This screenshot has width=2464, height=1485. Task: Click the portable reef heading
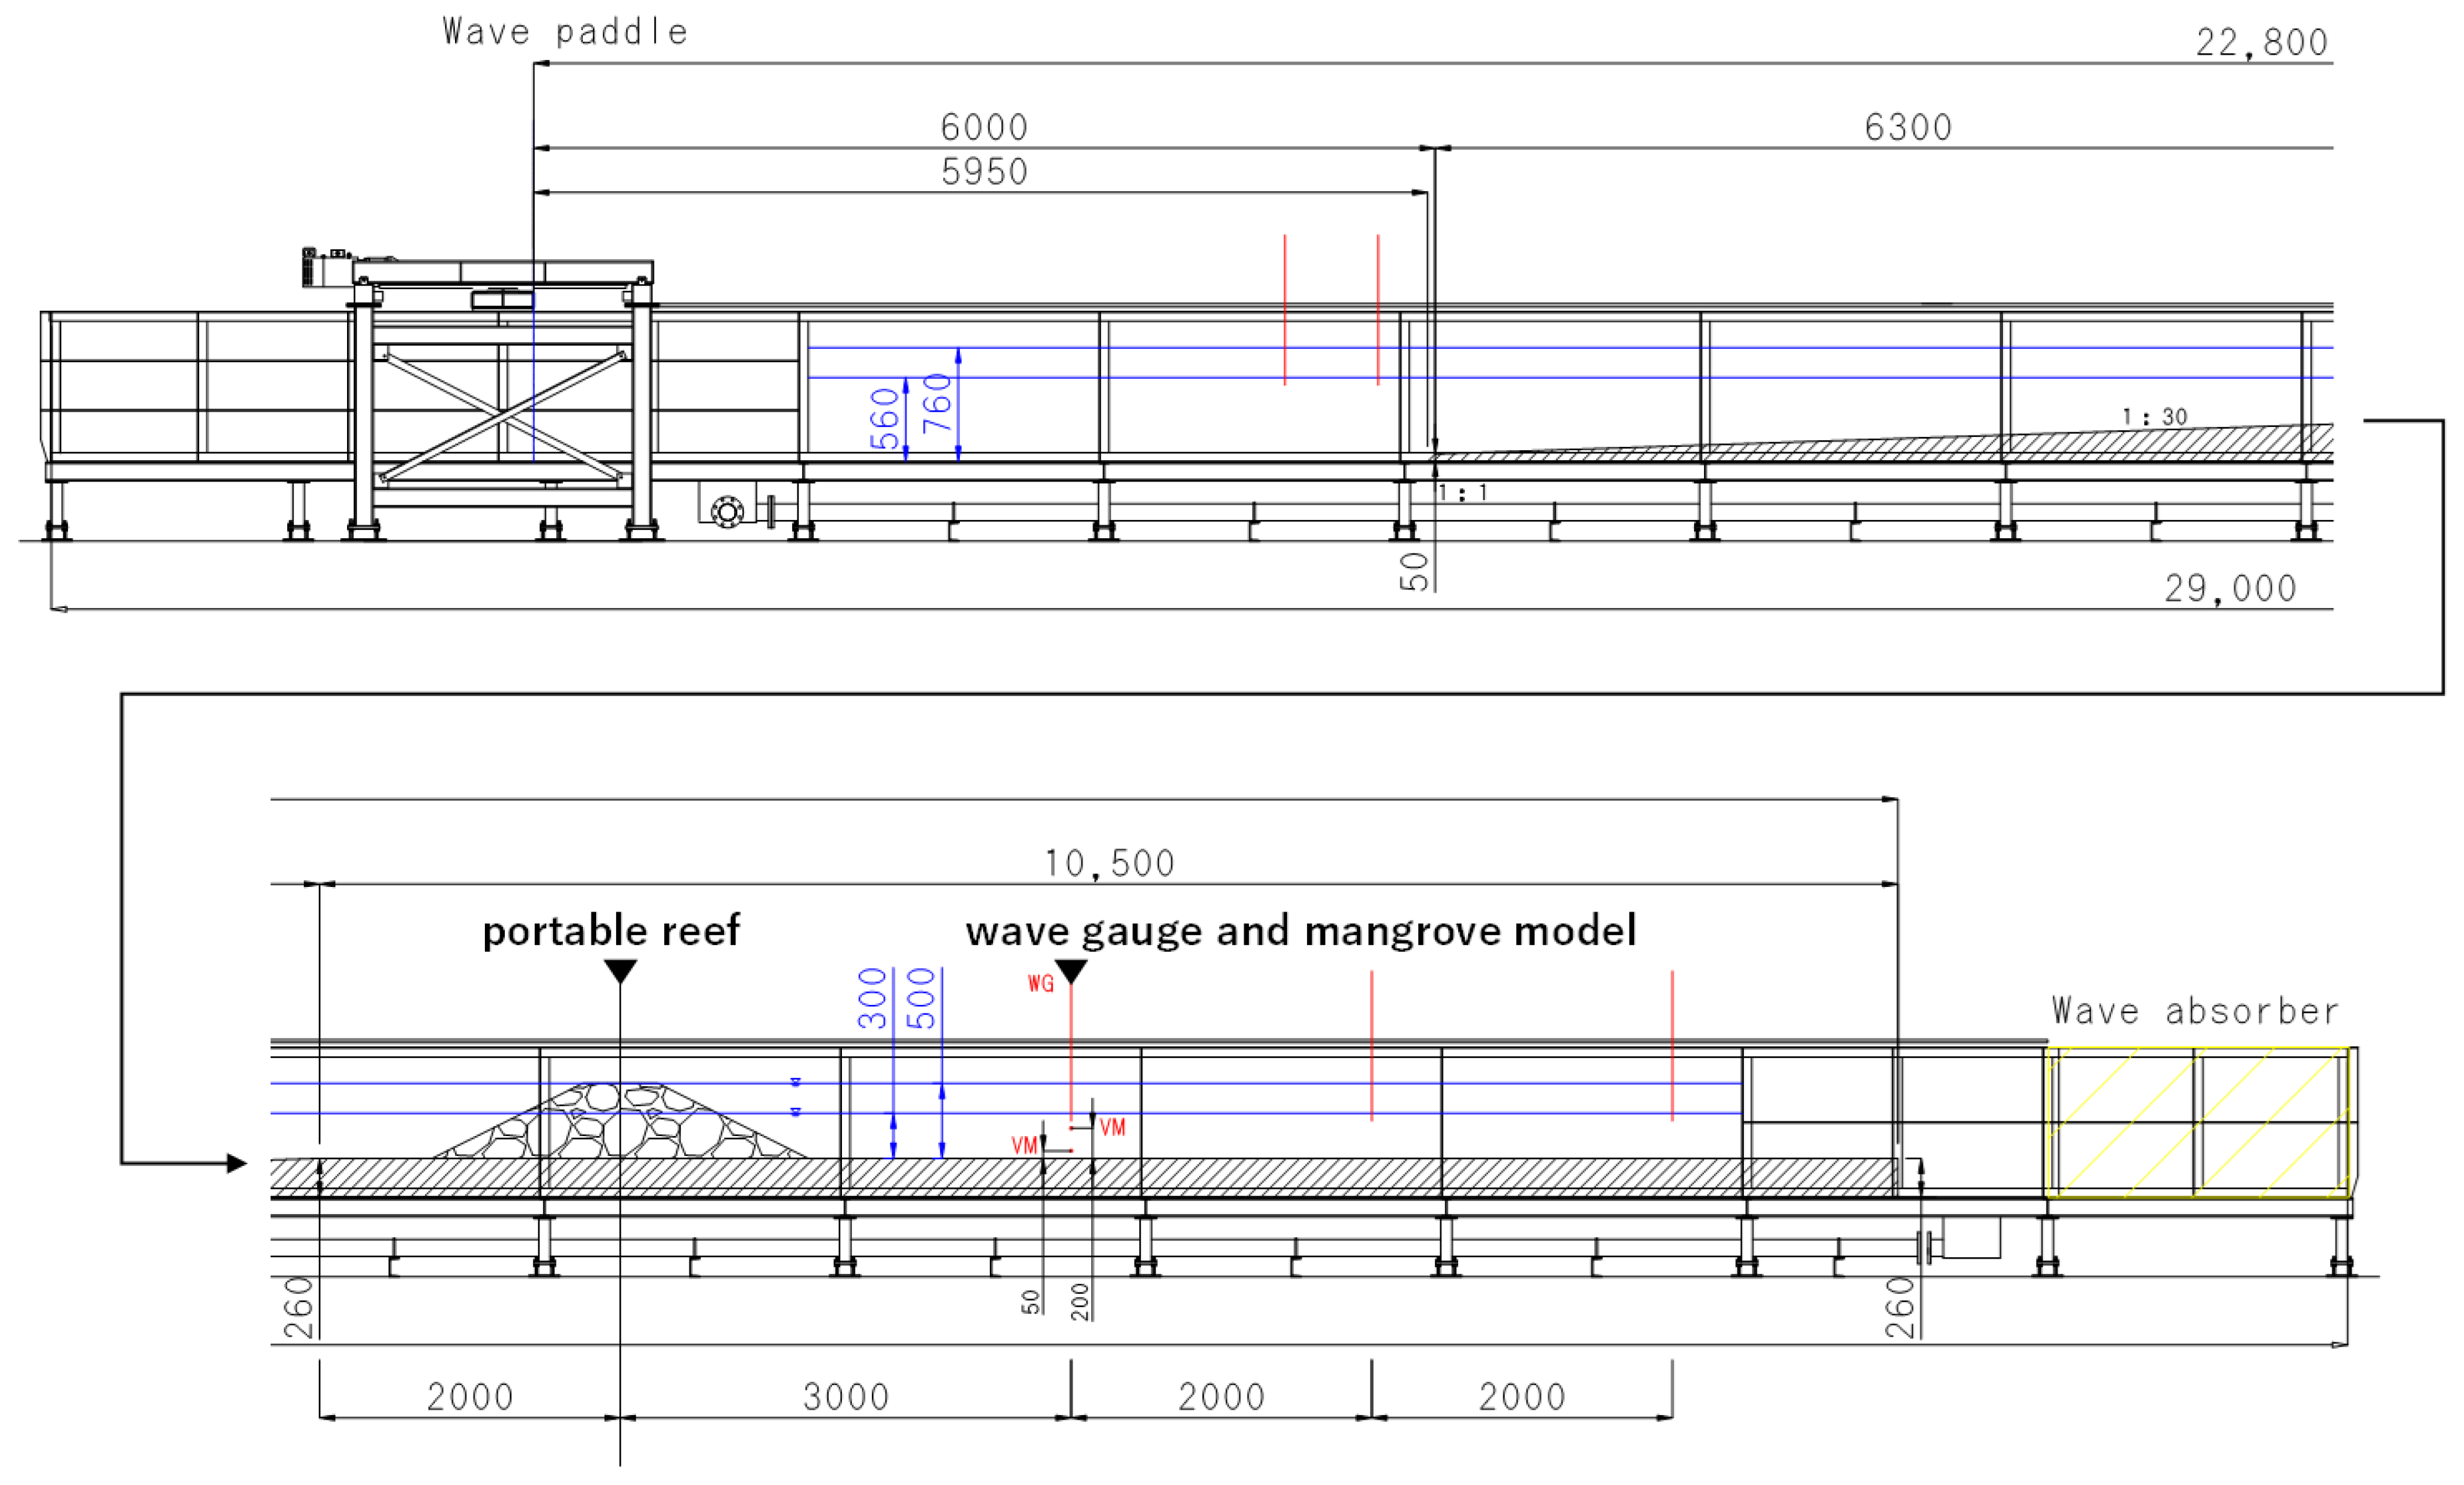pos(611,931)
